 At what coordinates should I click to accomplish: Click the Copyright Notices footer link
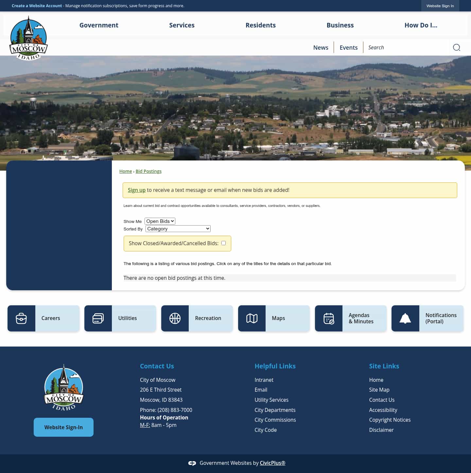click(390, 420)
